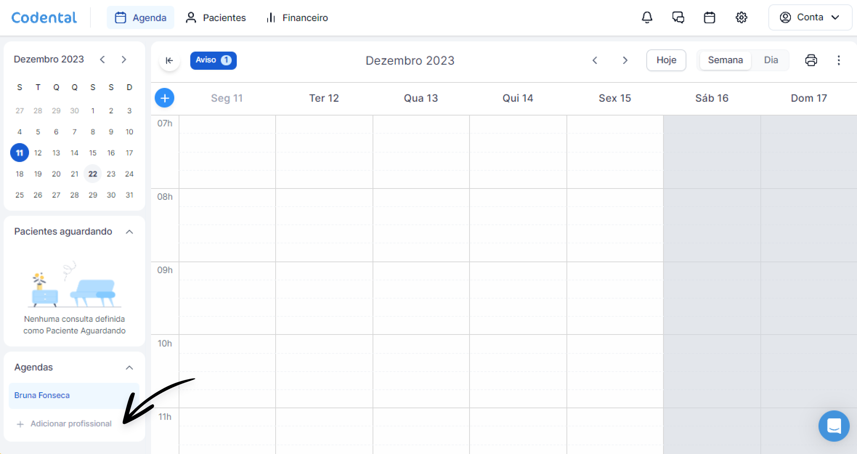
Task: Collapse the Pacientes aguardando panel
Action: pyautogui.click(x=129, y=232)
